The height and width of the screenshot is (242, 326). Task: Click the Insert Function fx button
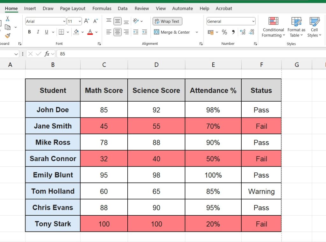click(x=47, y=54)
